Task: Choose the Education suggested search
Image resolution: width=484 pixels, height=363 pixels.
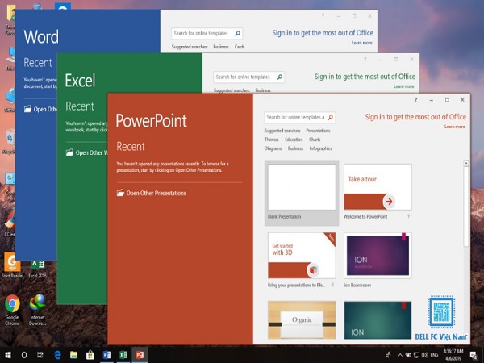Action: click(294, 140)
